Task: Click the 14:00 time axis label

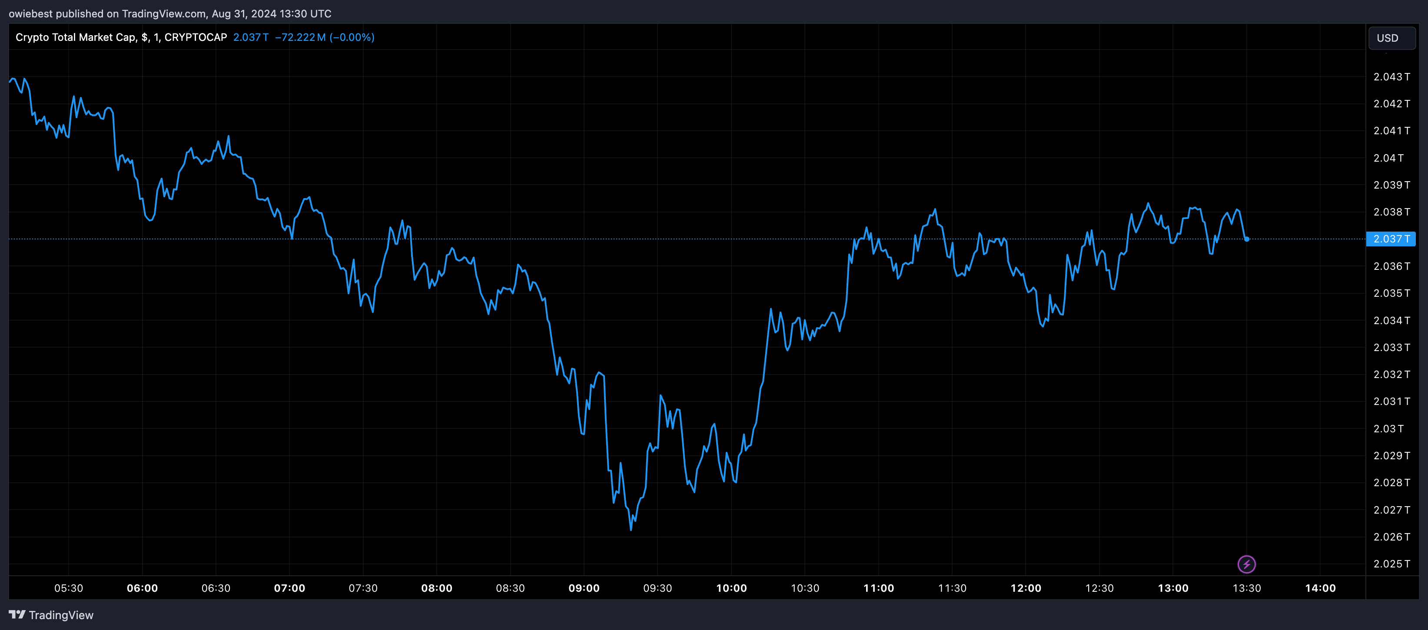Action: 1320,588
